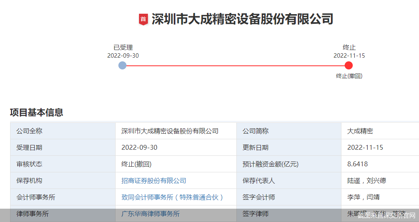Screen dimensions: 419x222
Task: Click the red 终止 timeline node circle
Action: pos(348,65)
